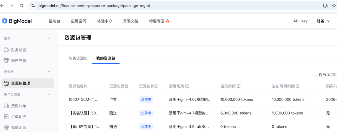Collapse the 财务 sidebar section
This screenshot has width=337, height=132.
tap(49, 38)
